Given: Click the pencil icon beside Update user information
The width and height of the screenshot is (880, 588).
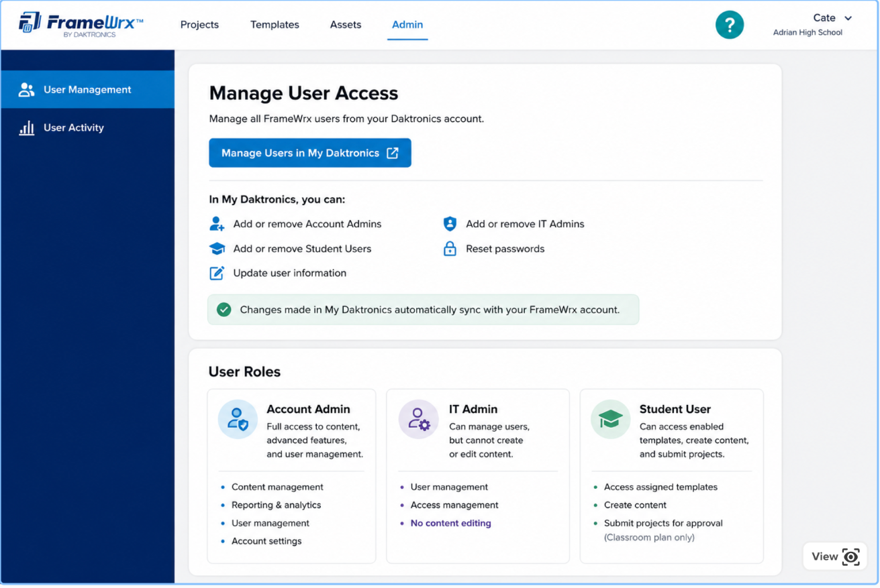Looking at the screenshot, I should (x=217, y=273).
